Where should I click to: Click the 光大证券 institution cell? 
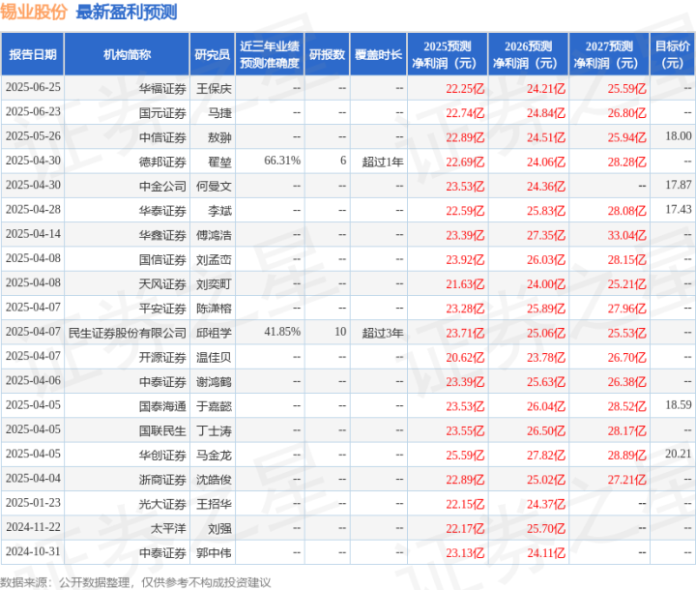(x=162, y=504)
